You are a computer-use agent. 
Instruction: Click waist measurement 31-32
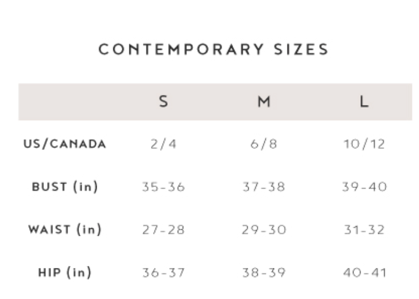[365, 230]
